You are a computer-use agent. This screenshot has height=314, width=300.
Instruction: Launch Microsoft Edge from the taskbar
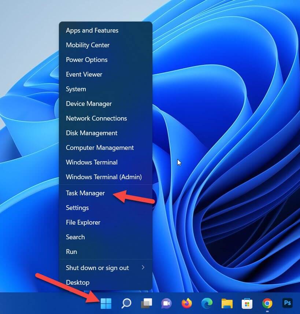pos(207,303)
